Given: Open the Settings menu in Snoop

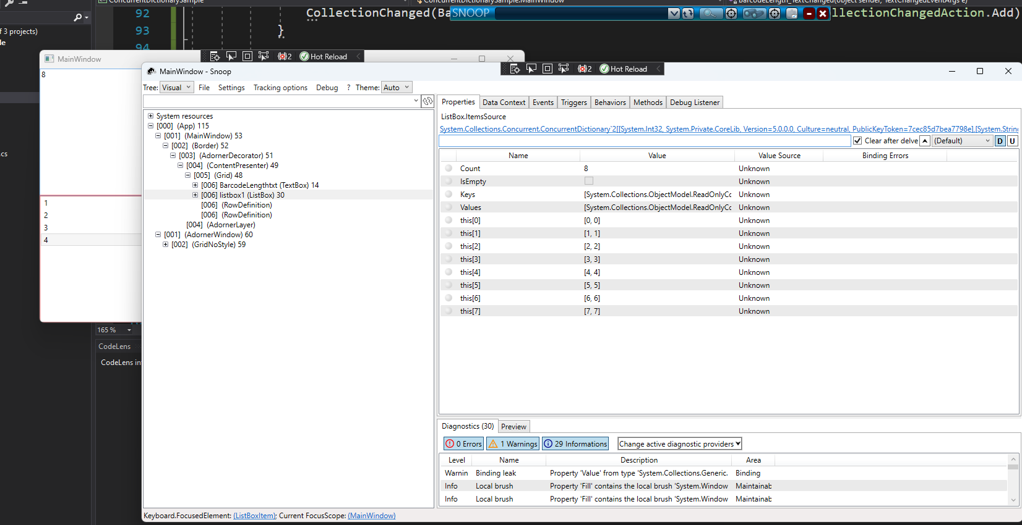Looking at the screenshot, I should pos(231,88).
